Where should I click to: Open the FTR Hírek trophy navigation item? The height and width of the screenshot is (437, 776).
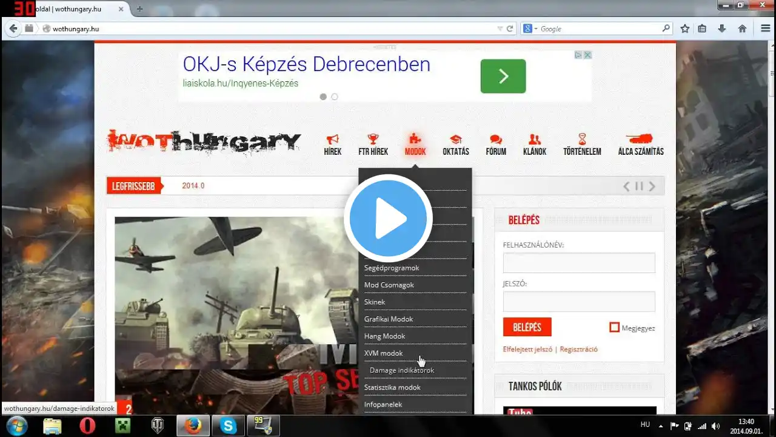[x=373, y=144]
